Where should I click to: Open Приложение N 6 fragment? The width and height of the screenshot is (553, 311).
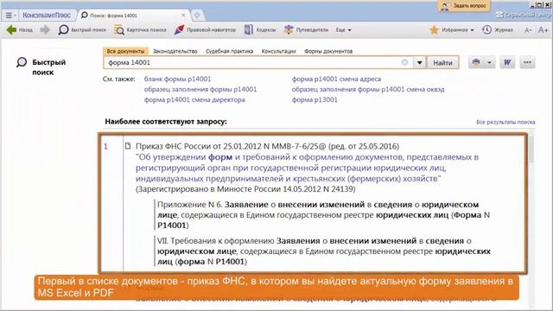(323, 215)
